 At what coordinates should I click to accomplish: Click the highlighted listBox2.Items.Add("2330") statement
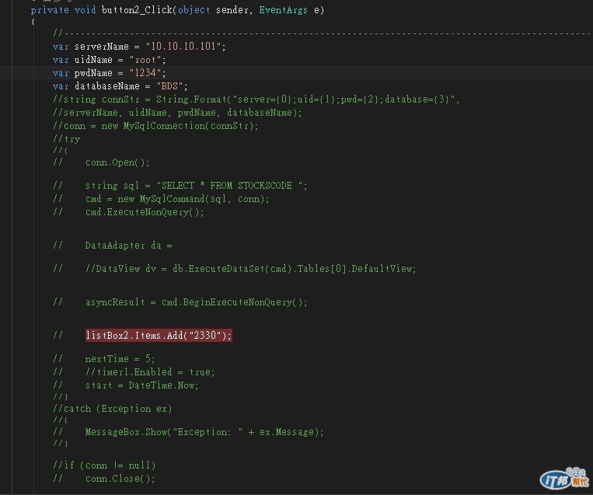click(x=159, y=336)
